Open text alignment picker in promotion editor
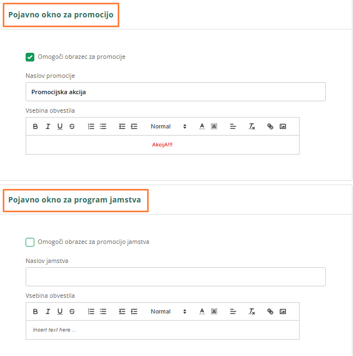 click(x=233, y=126)
